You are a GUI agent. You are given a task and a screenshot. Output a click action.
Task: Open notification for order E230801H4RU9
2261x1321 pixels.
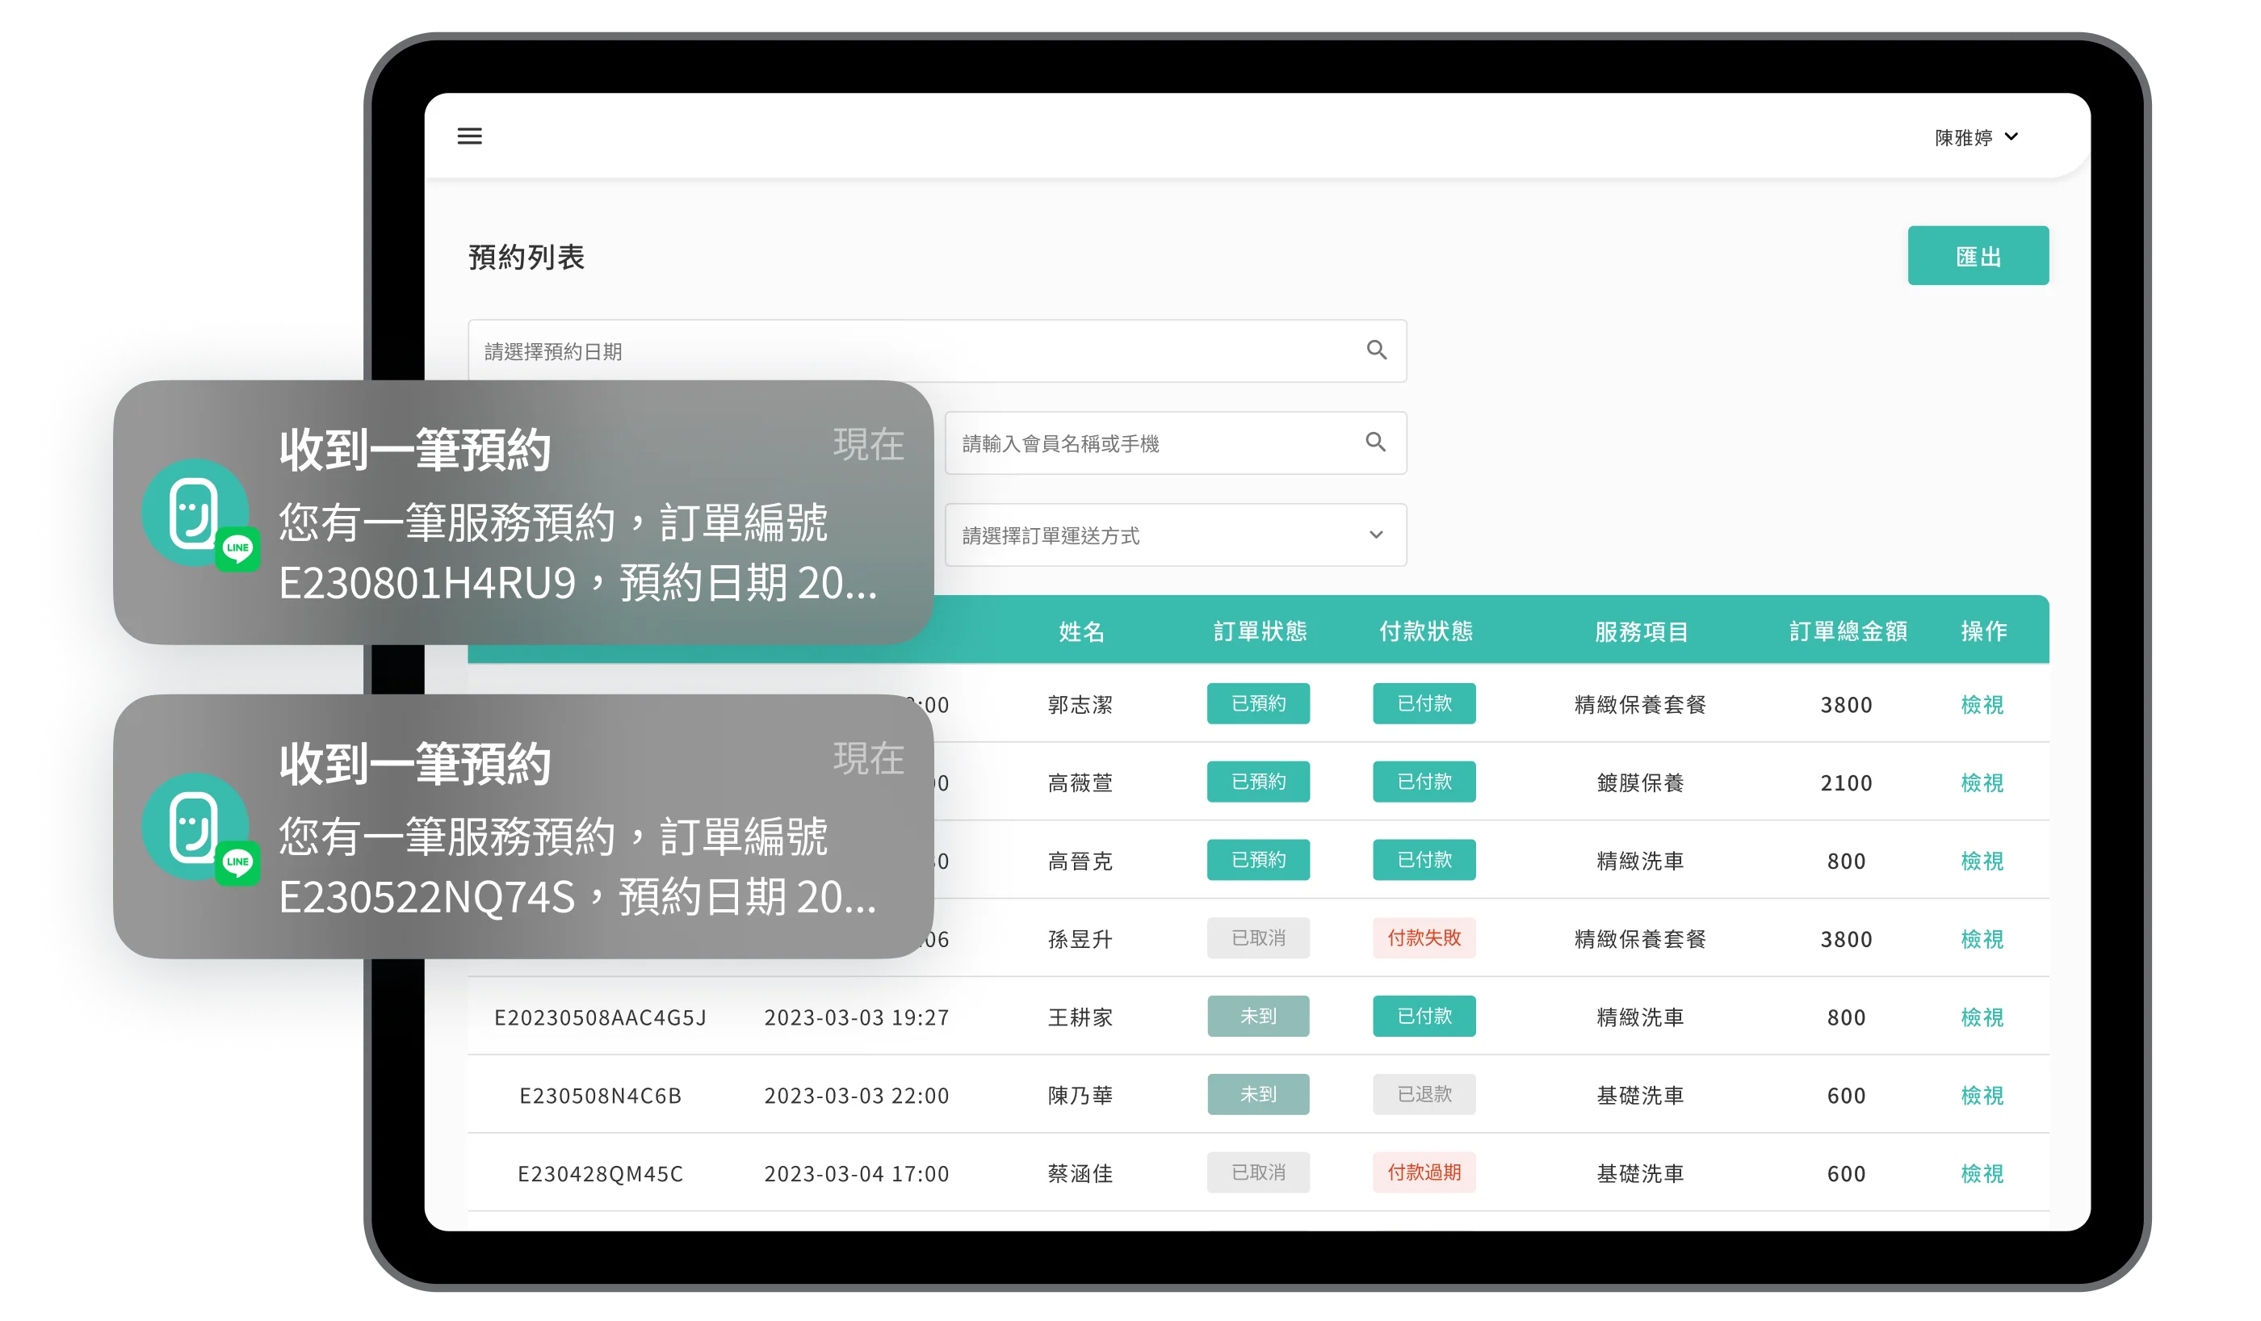click(x=523, y=513)
